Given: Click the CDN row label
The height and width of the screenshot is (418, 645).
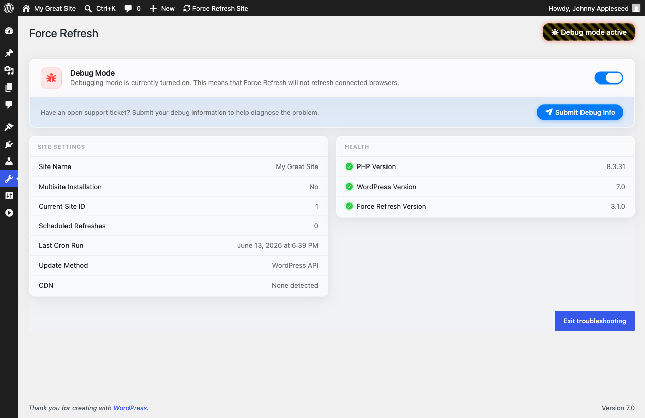Looking at the screenshot, I should pyautogui.click(x=46, y=285).
